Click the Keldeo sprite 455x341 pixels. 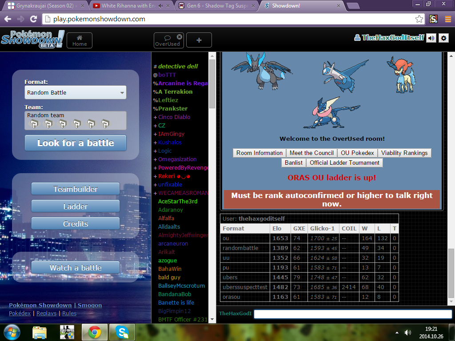coord(402,75)
